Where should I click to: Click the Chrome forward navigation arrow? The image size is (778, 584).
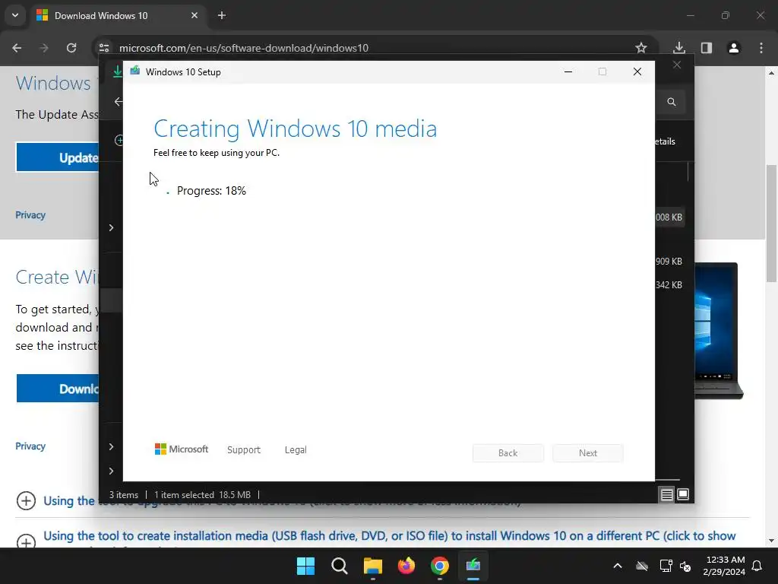click(x=44, y=48)
